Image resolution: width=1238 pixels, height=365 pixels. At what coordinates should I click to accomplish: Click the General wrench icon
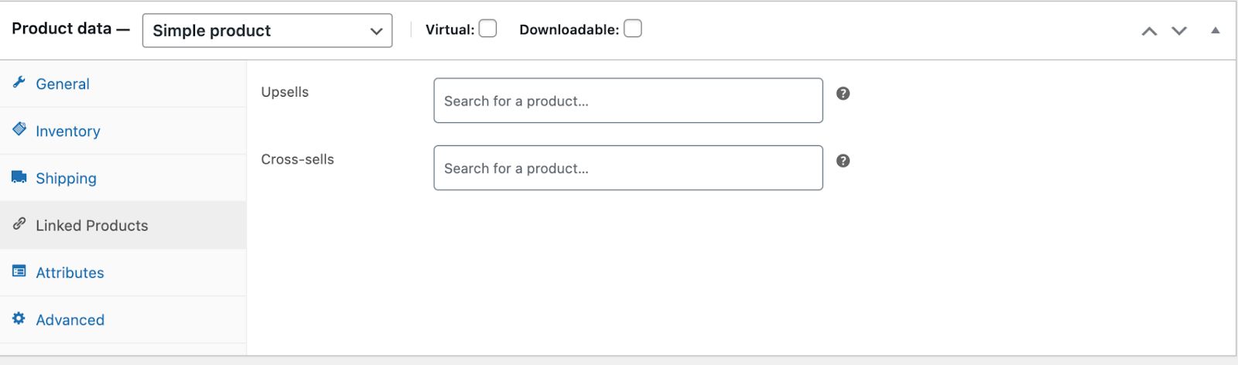pyautogui.click(x=19, y=82)
